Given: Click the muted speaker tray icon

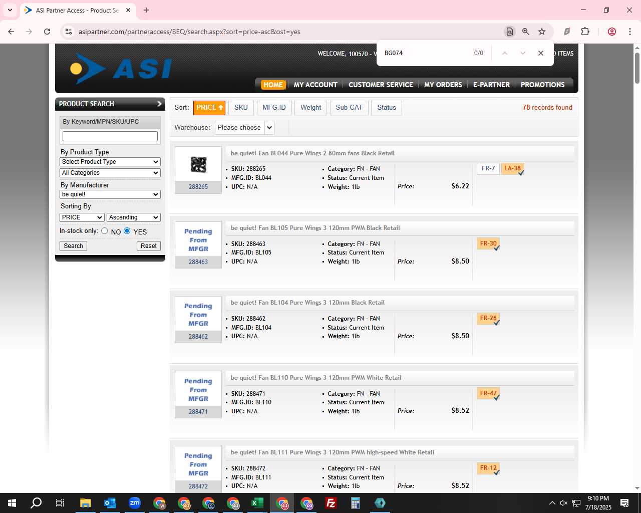Looking at the screenshot, I should pyautogui.click(x=564, y=503).
